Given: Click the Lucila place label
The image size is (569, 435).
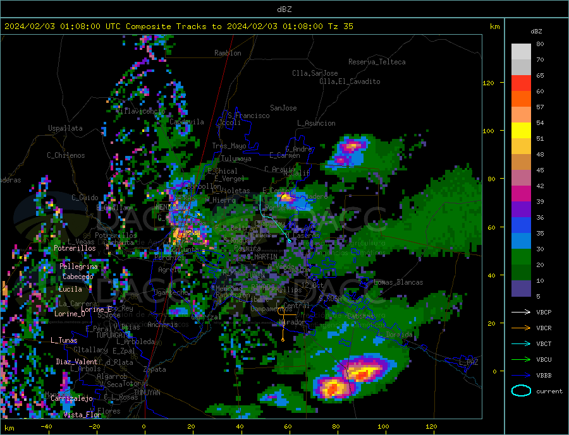Looking at the screenshot, I should [70, 289].
